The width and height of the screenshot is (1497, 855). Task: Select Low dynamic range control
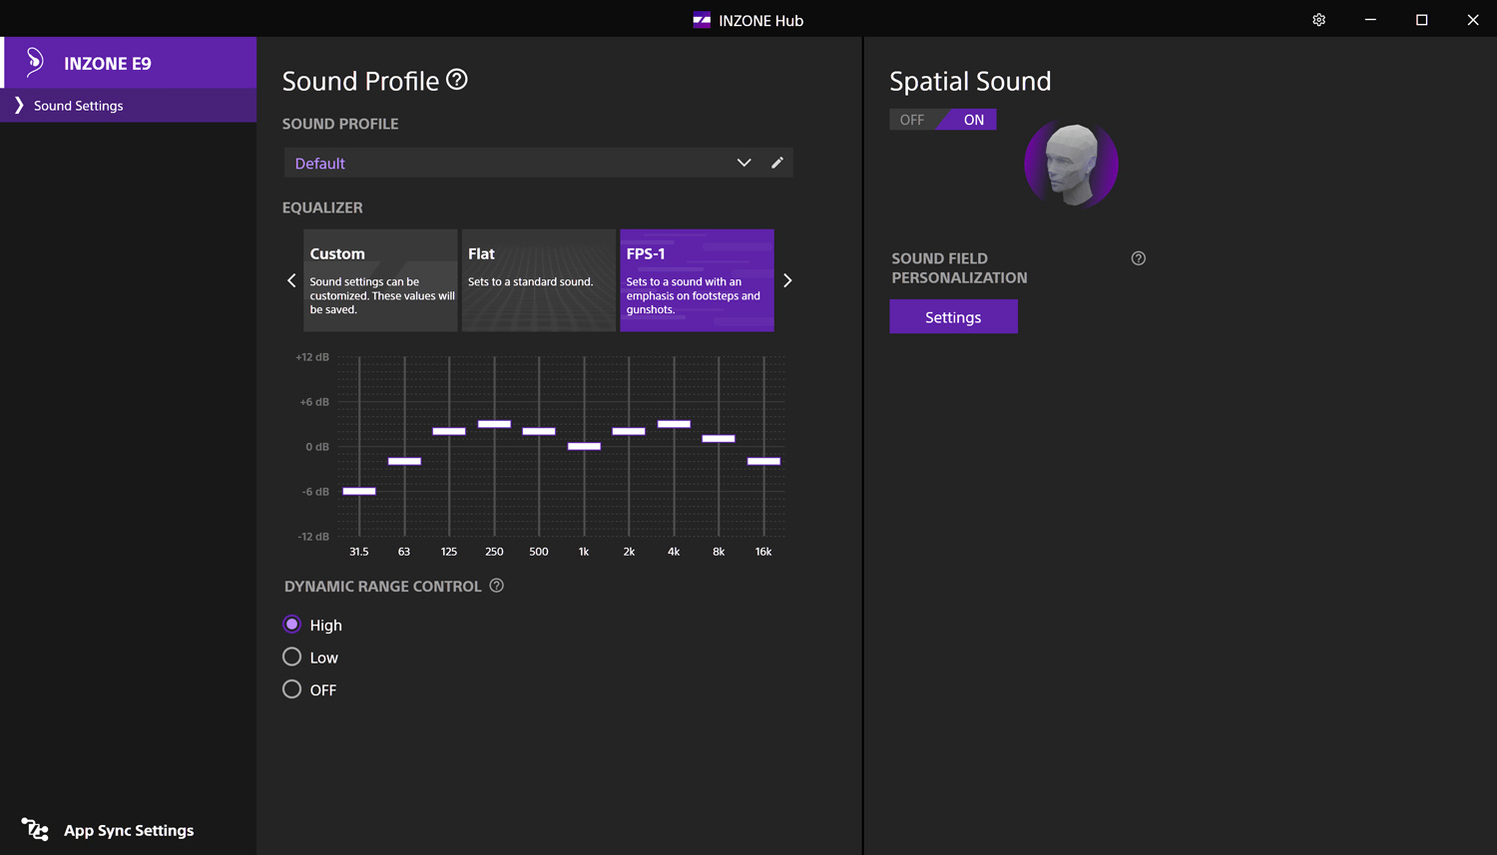[x=292, y=657]
